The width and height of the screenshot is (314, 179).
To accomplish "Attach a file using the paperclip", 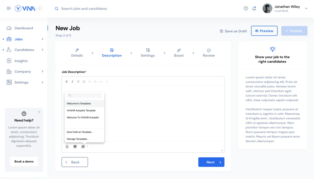I will tap(67, 147).
